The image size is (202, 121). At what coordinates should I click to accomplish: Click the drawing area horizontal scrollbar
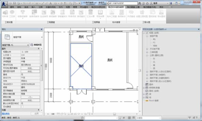(114, 114)
